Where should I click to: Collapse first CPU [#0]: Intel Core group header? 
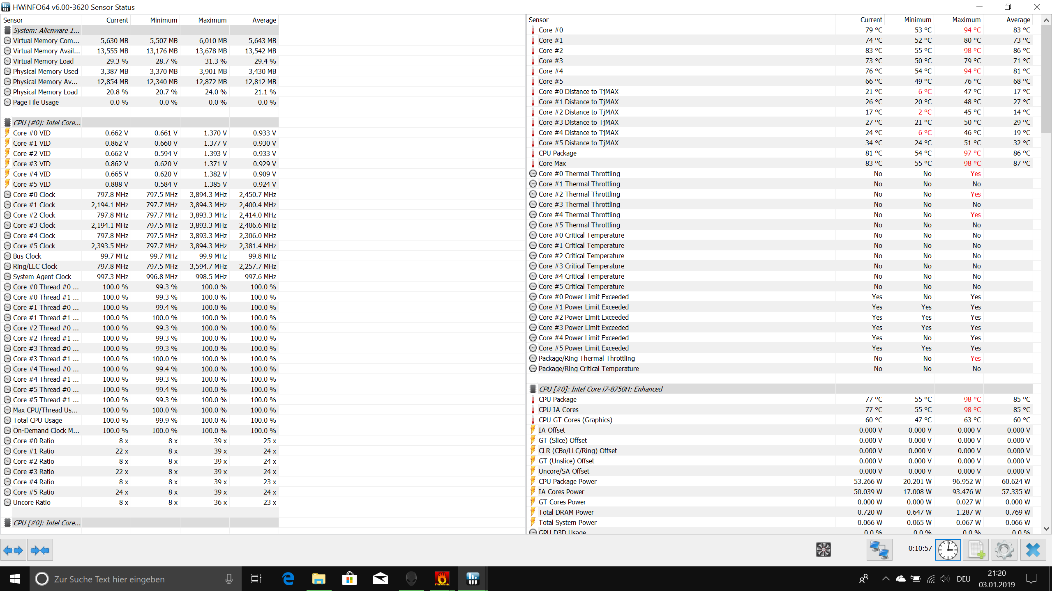pos(140,123)
